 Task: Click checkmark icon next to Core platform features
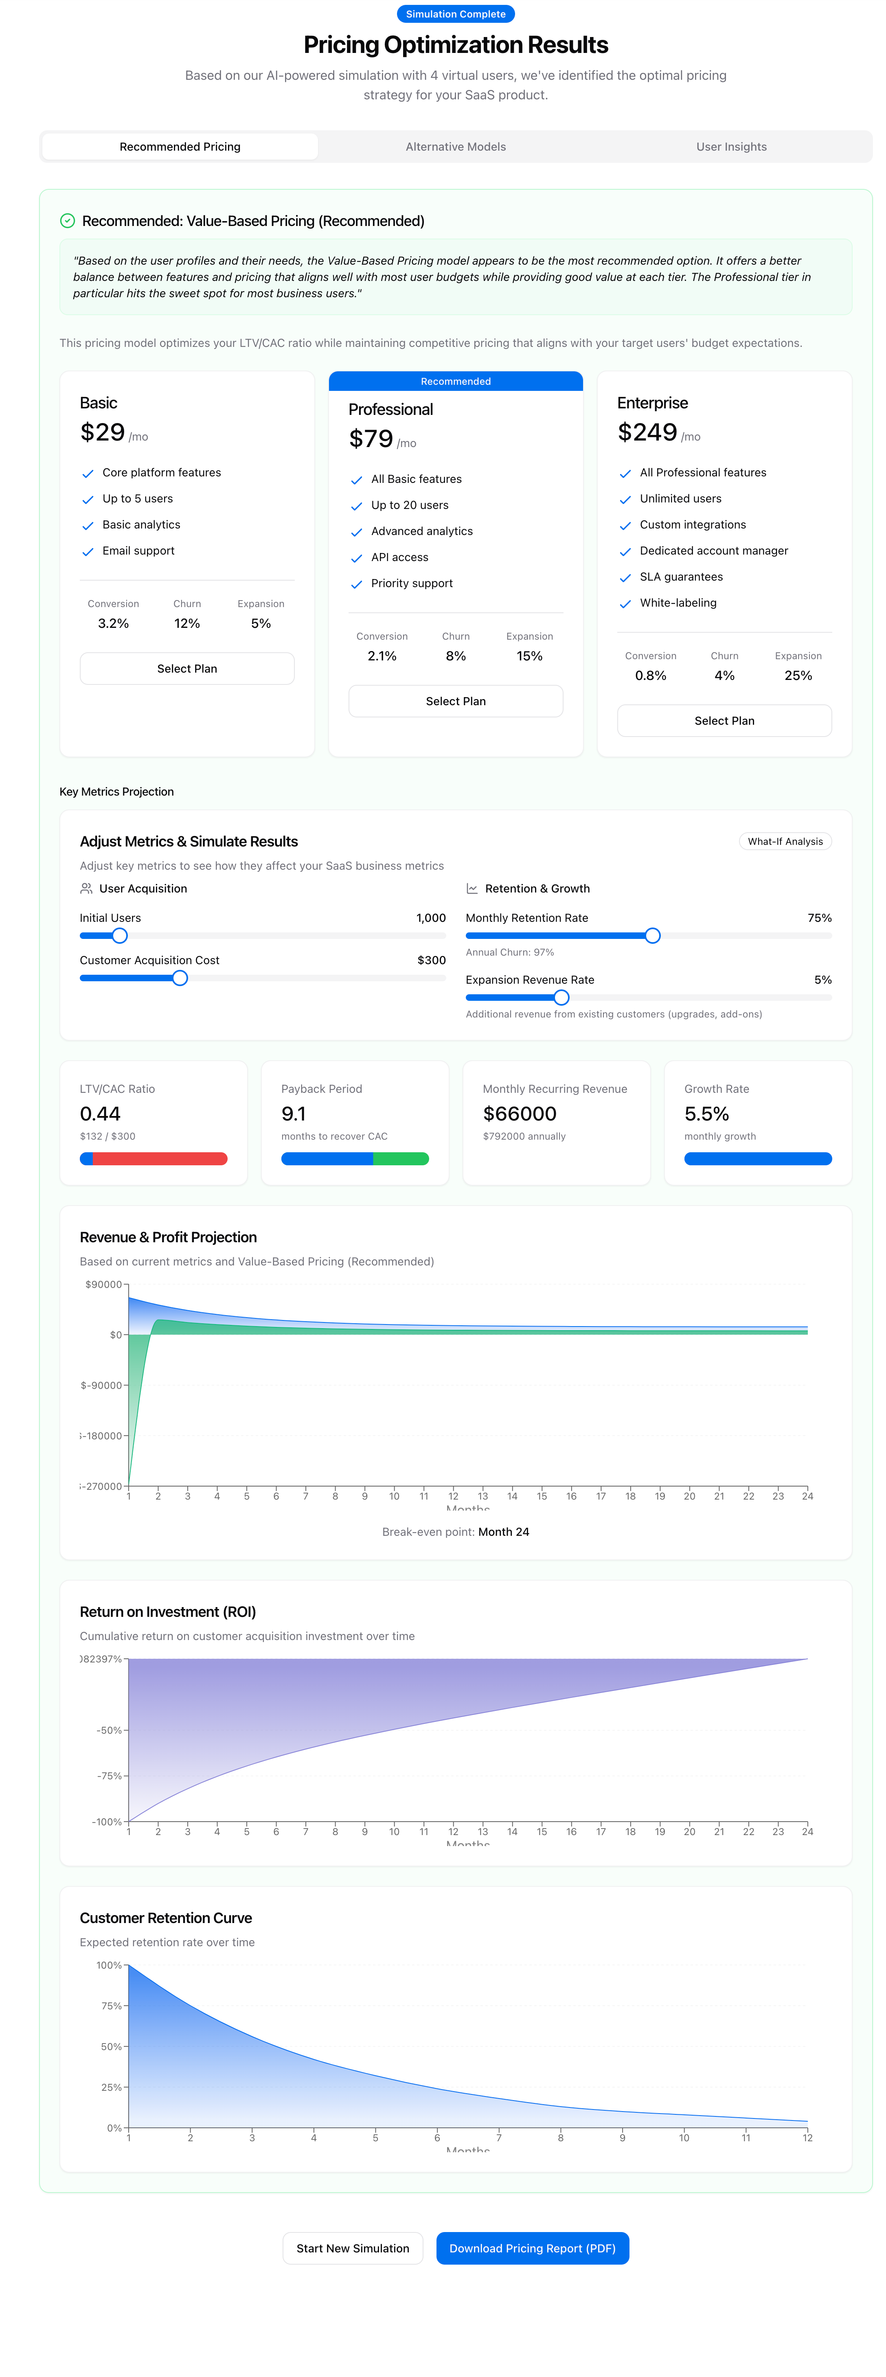pos(88,474)
